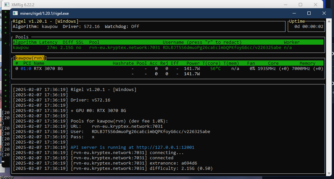The image size is (334, 179).
Task: Minimize the rigel.exe window
Action: pyautogui.click(x=294, y=13)
